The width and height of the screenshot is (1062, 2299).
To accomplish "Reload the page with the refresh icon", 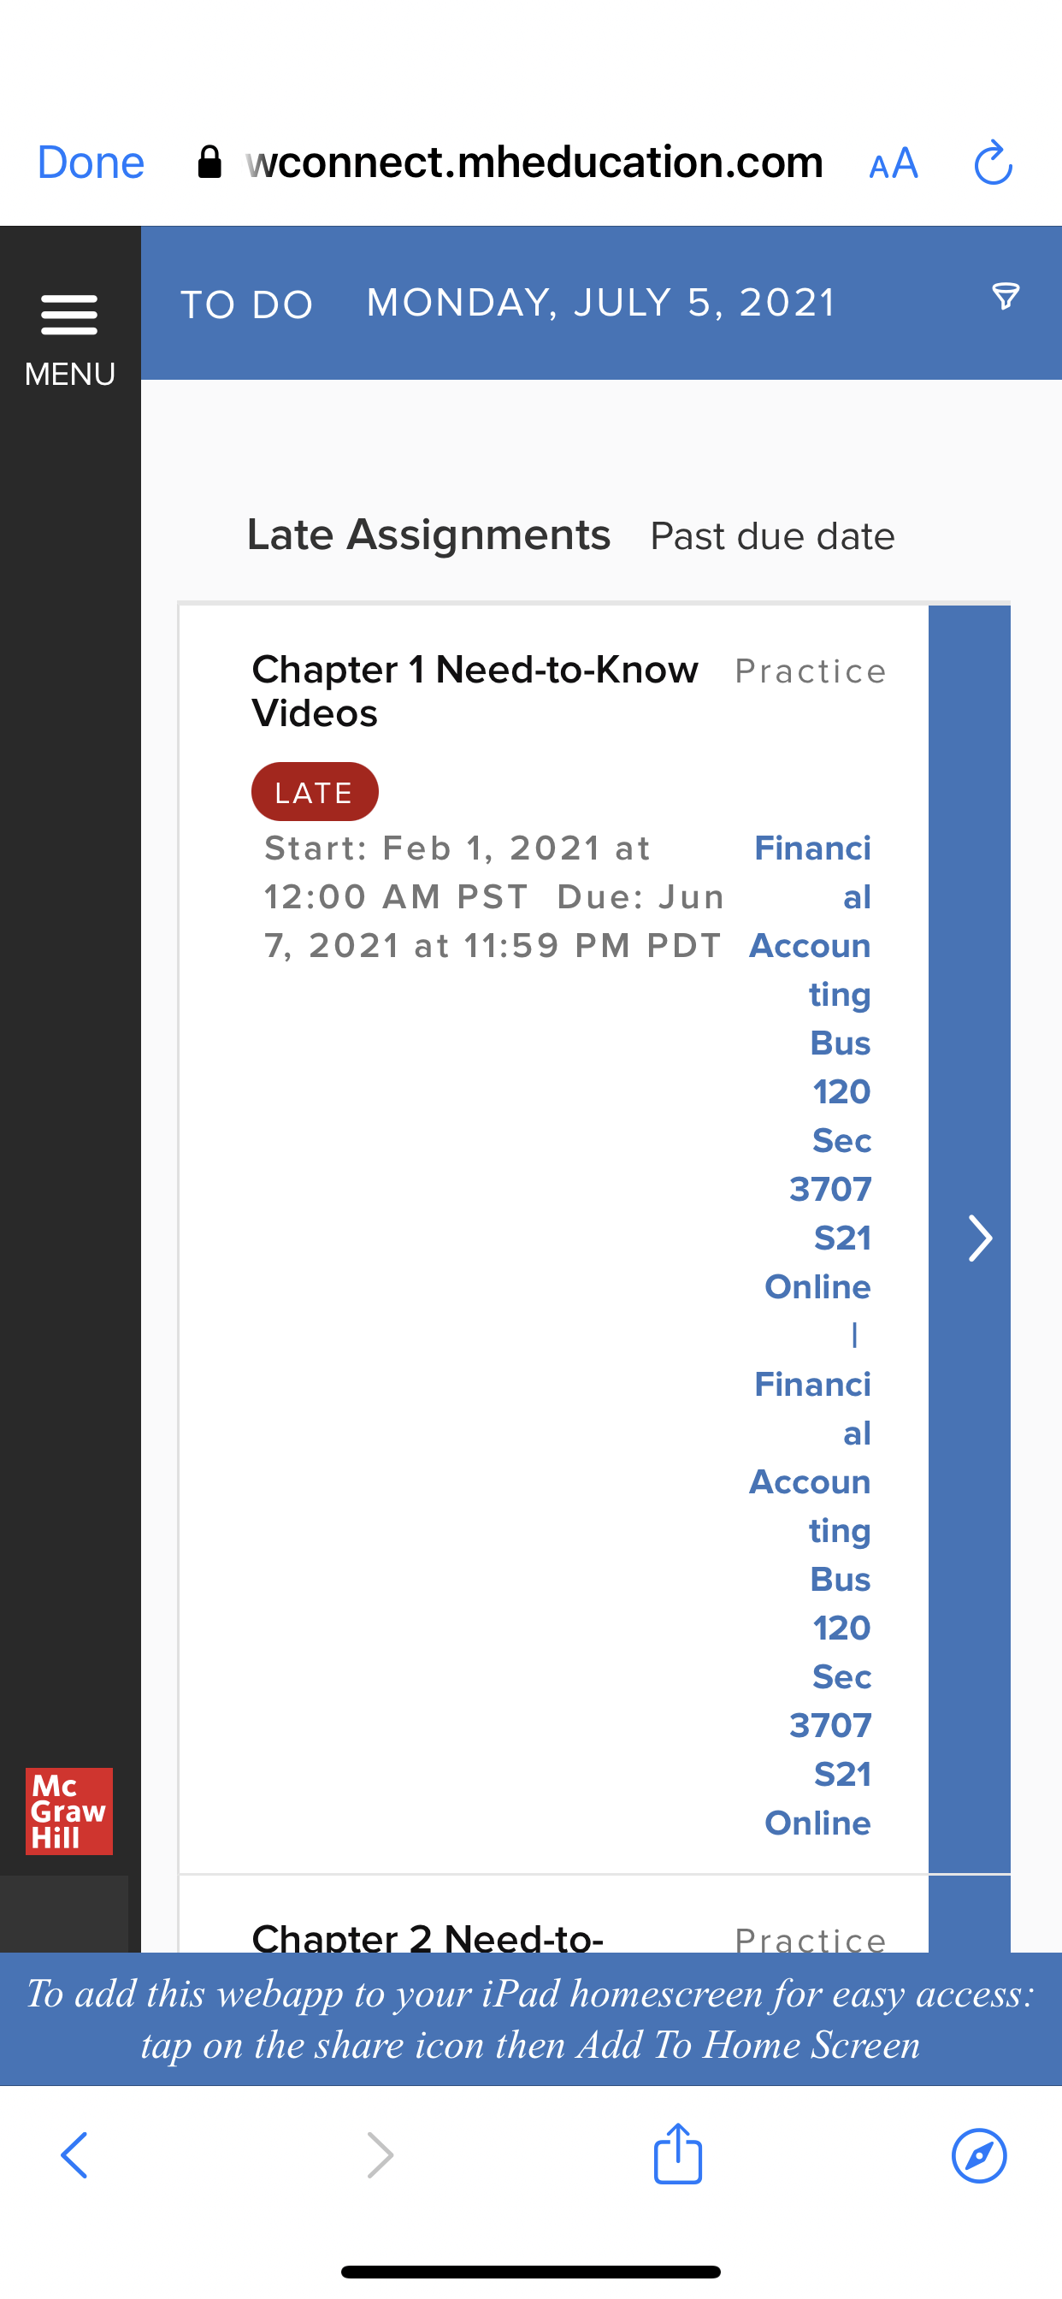I will coord(993,163).
